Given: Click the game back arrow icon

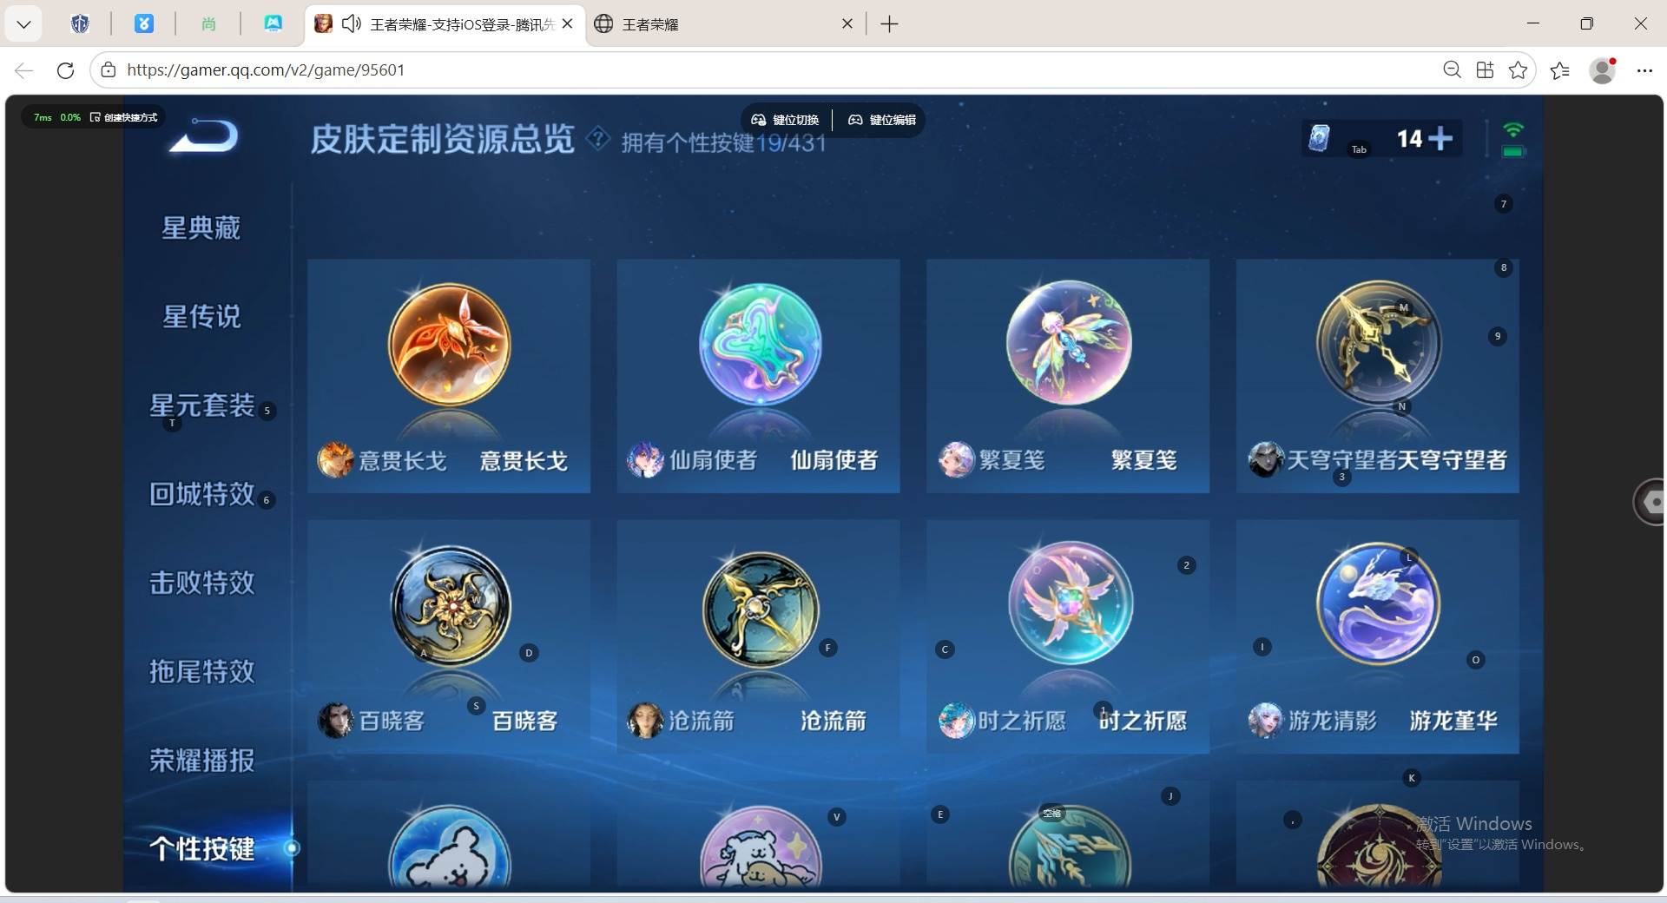Looking at the screenshot, I should (x=204, y=135).
